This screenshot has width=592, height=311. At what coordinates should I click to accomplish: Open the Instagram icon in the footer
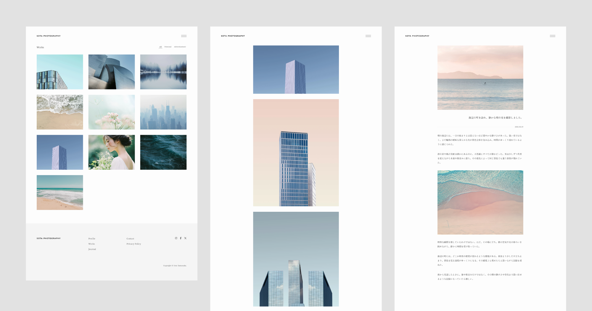[176, 238]
